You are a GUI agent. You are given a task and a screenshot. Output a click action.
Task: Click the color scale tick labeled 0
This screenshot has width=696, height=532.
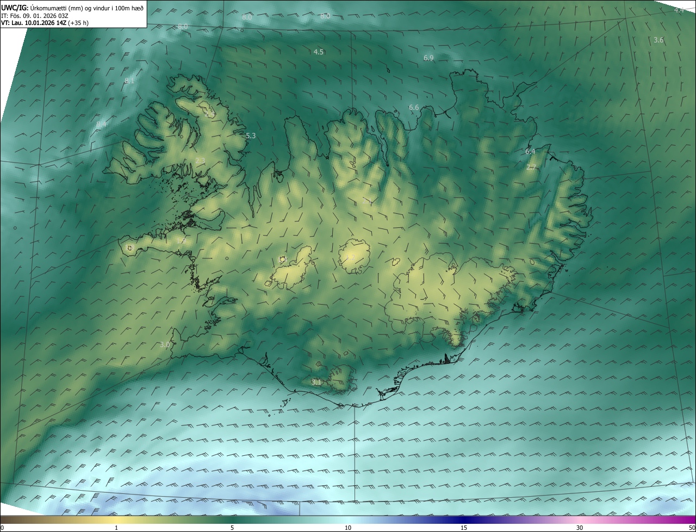2,528
